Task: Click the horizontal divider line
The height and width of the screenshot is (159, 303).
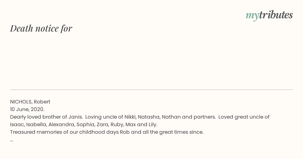Action: point(151,90)
